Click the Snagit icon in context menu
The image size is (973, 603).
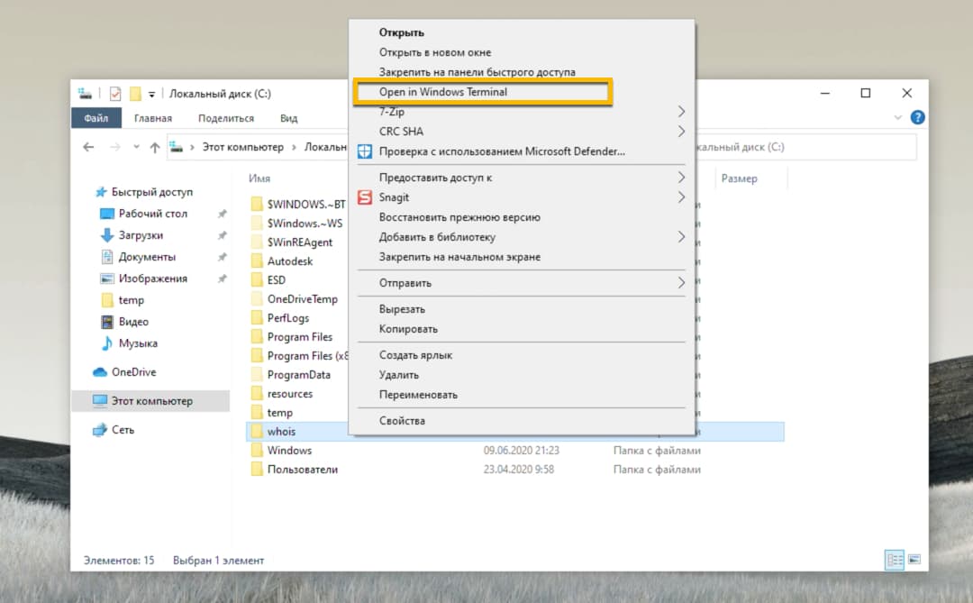pyautogui.click(x=365, y=197)
